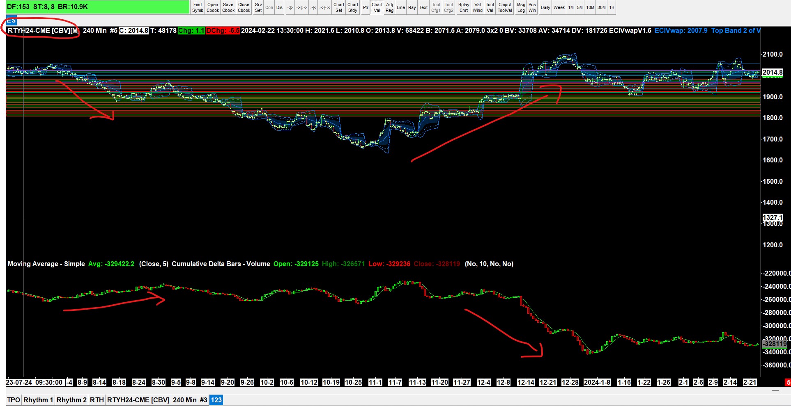Switch chart to Daily timeframe

pos(545,7)
